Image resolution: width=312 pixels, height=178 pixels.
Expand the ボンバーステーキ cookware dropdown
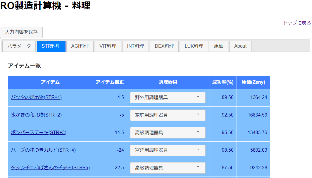[x=168, y=133]
